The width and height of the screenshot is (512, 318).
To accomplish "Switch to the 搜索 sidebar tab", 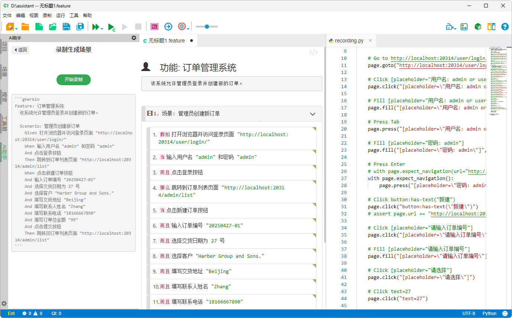I will click(4, 96).
